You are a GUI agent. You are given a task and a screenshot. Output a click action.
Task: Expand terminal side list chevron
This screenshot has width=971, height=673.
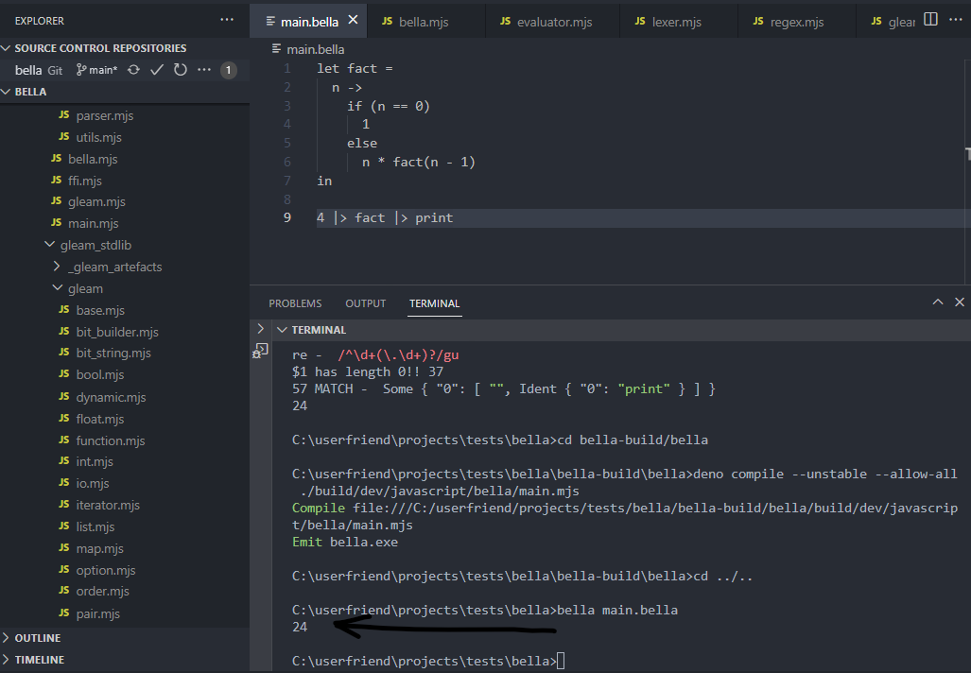tap(261, 329)
